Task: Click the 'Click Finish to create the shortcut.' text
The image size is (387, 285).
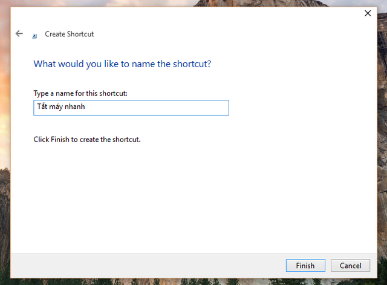Action: pyautogui.click(x=87, y=140)
